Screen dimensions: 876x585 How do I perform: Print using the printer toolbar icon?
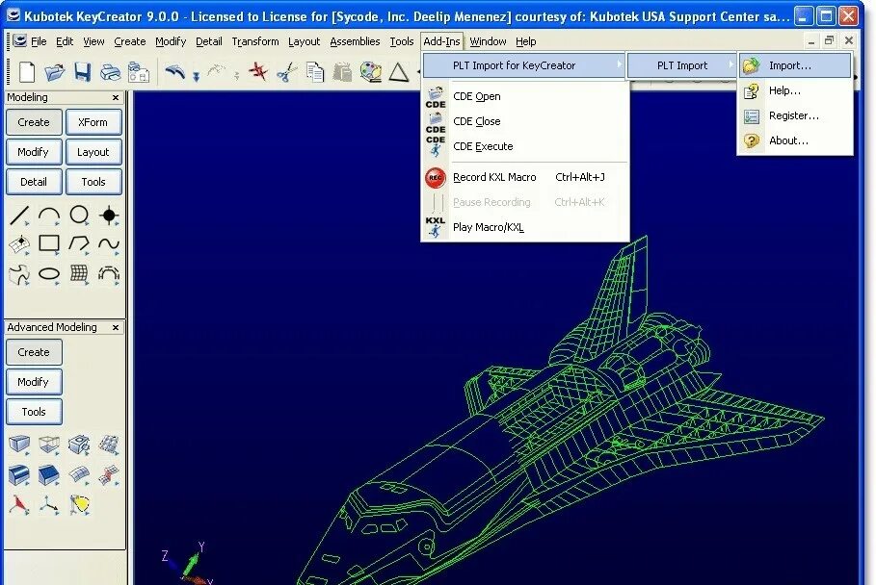tap(110, 72)
